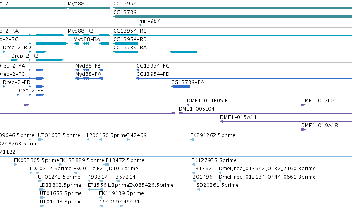This screenshot has width=352, height=208.
Task: Select the Drep-2-PB protein feature
Action: click(x=30, y=95)
